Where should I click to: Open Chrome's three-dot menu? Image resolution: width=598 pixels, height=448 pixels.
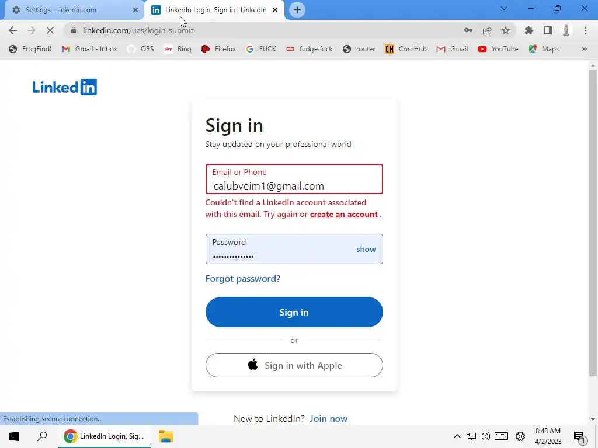(x=585, y=30)
